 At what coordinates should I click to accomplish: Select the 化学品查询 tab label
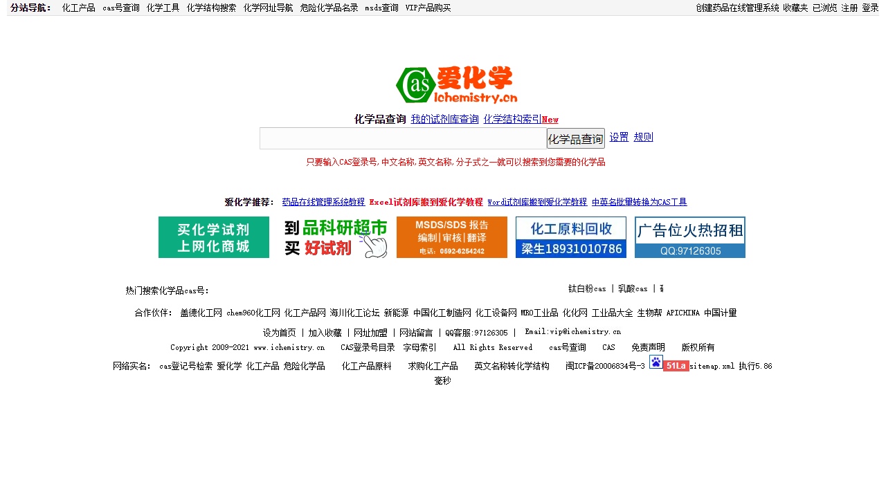[x=380, y=119]
